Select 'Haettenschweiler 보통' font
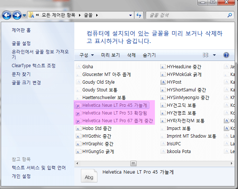Viewport: 238px width, 189px height. pos(104,97)
